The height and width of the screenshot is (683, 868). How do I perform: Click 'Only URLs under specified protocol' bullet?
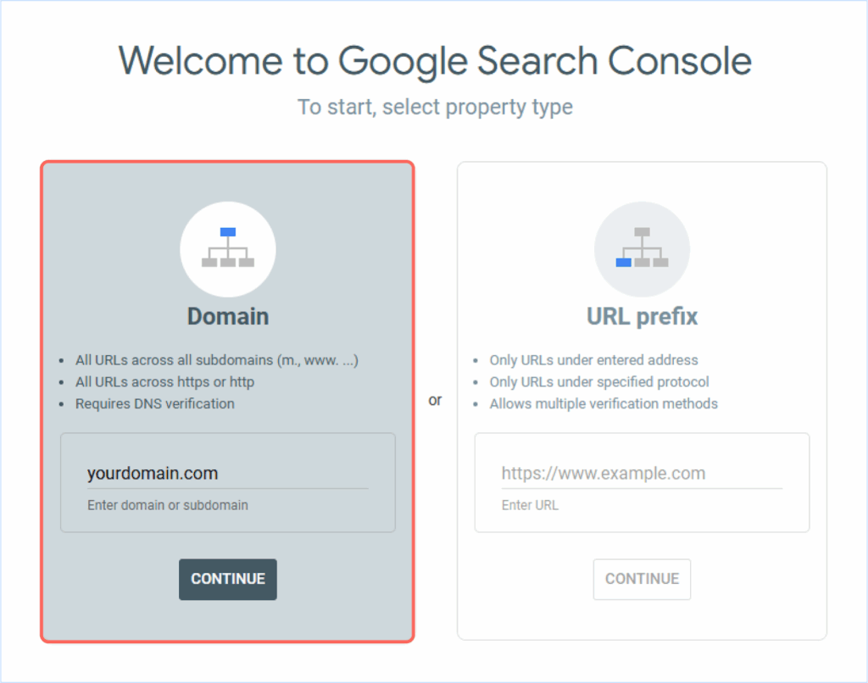tap(599, 382)
